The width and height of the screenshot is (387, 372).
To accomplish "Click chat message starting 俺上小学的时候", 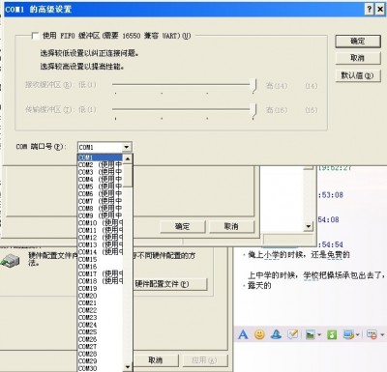I will [299, 255].
